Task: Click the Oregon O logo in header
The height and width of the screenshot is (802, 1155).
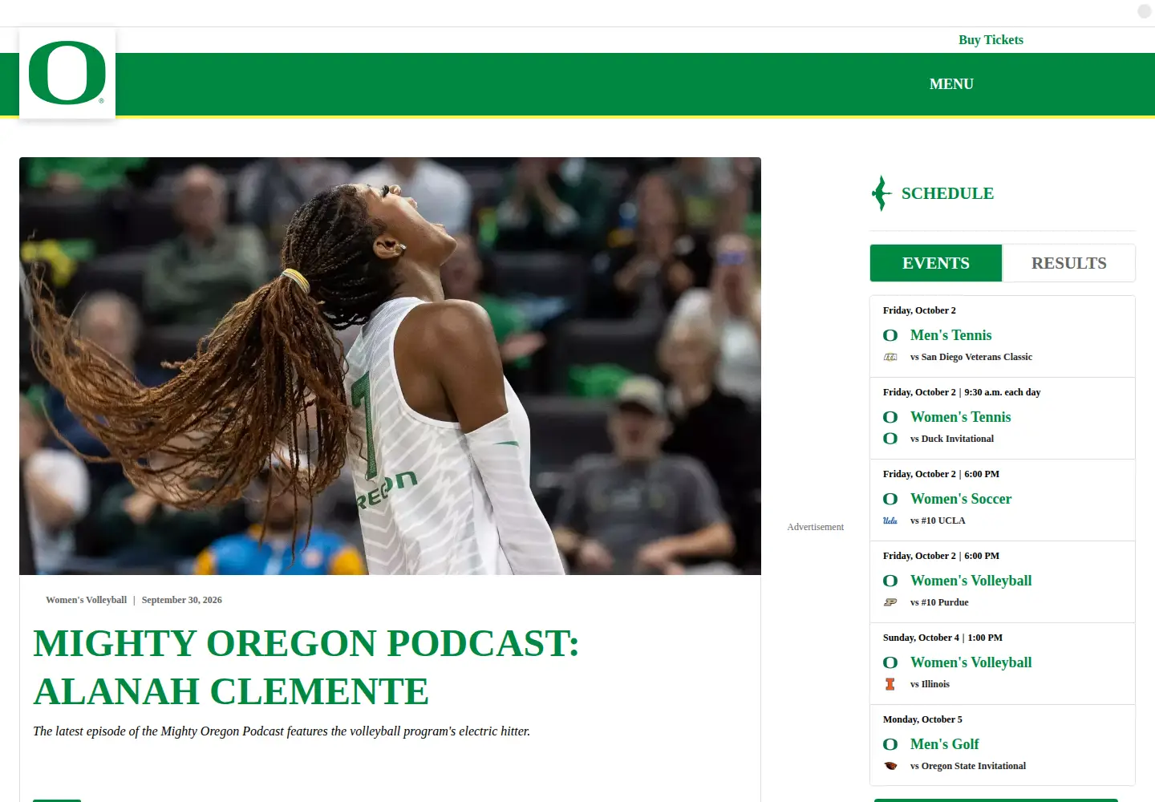Action: click(67, 73)
